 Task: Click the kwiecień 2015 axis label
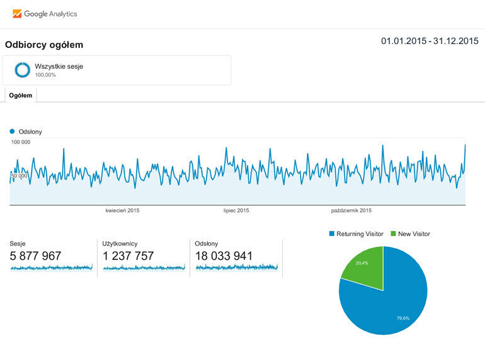[x=122, y=210]
